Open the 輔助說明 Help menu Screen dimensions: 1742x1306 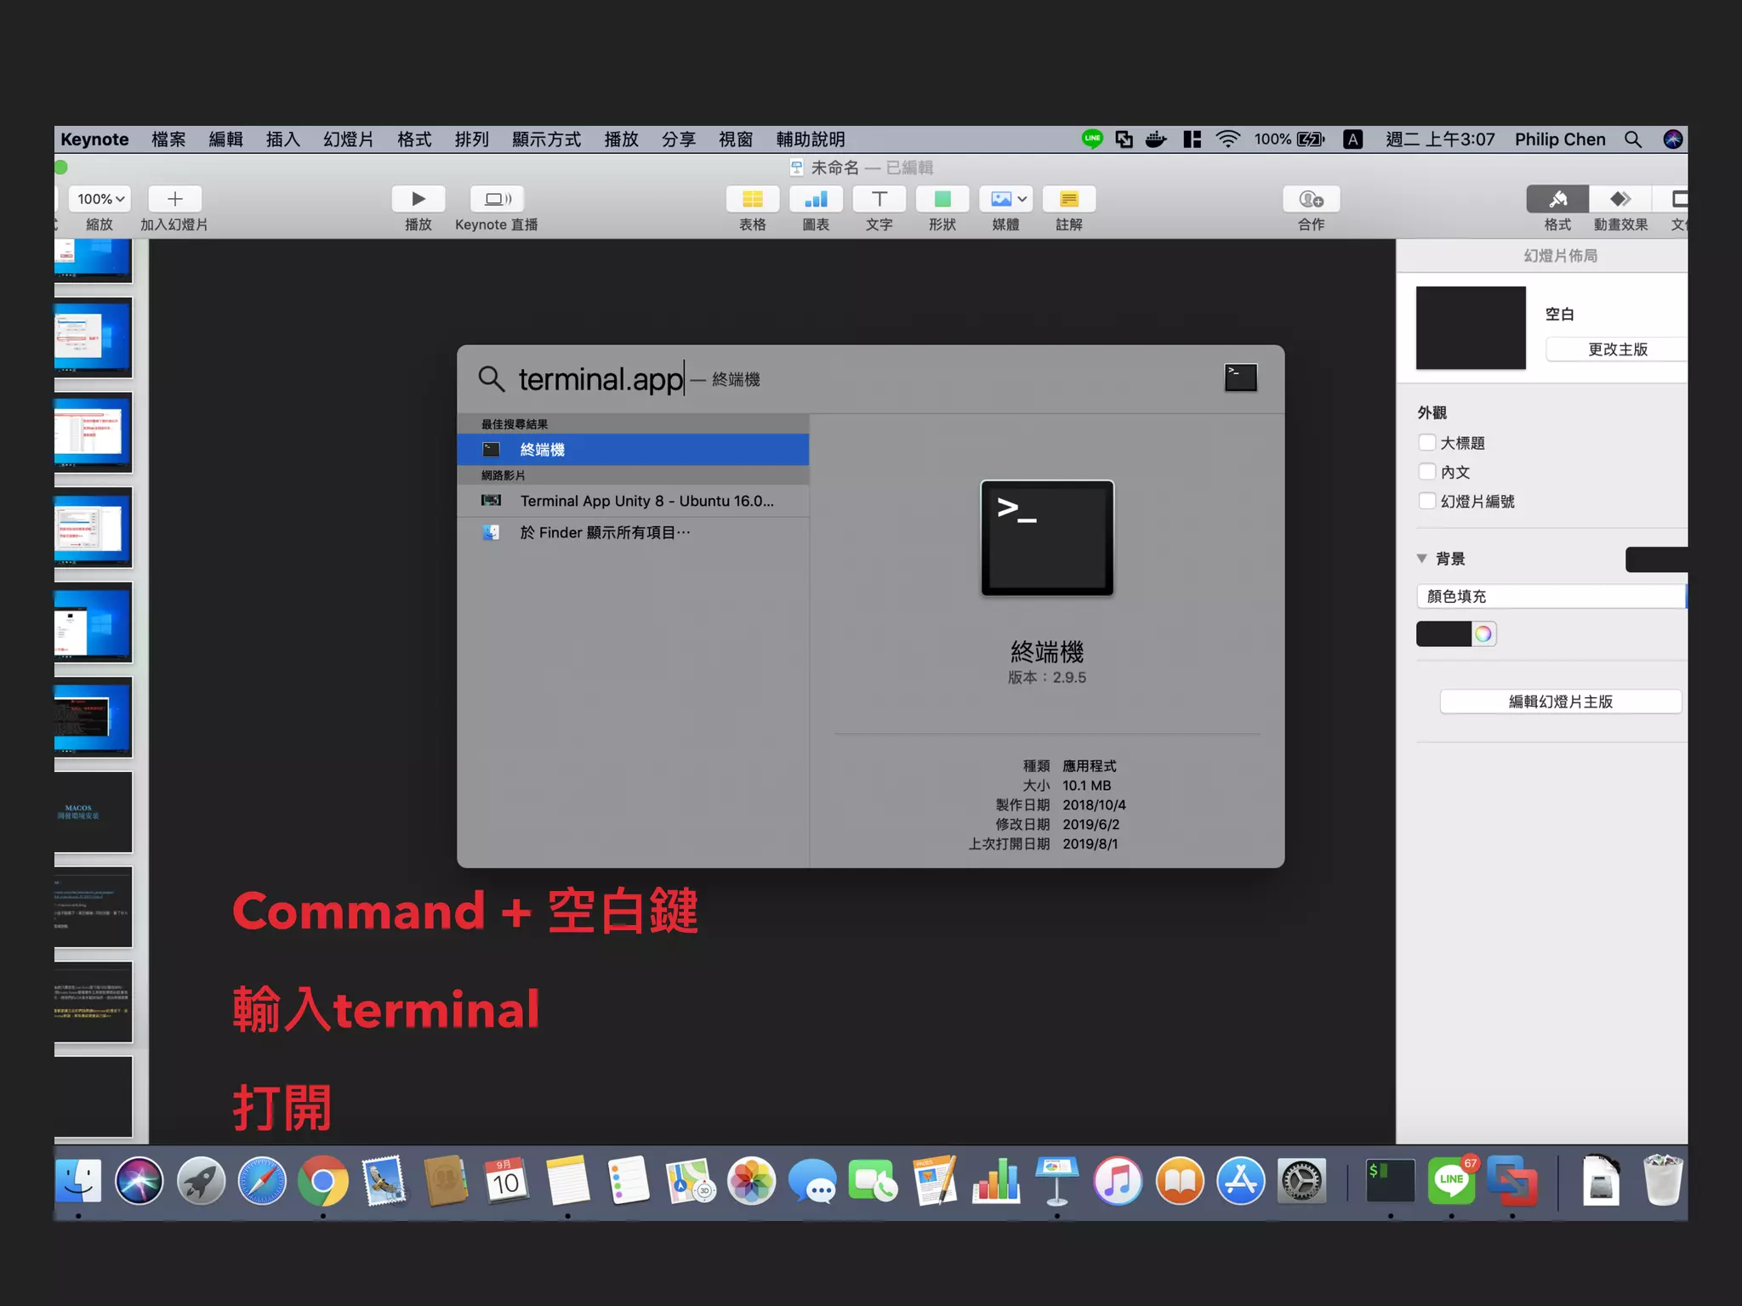click(x=810, y=139)
